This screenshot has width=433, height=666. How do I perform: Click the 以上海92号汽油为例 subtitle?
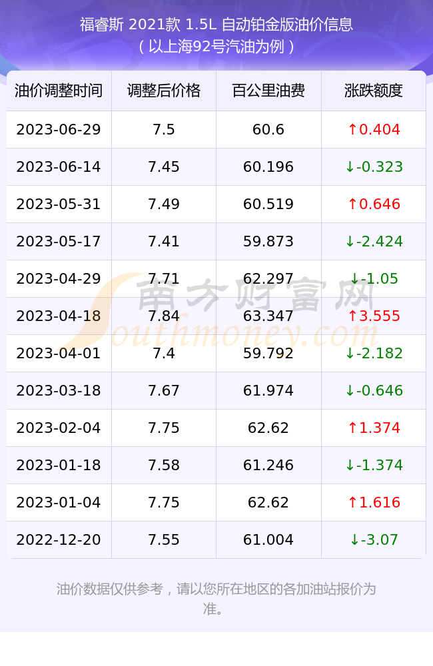[x=217, y=47]
